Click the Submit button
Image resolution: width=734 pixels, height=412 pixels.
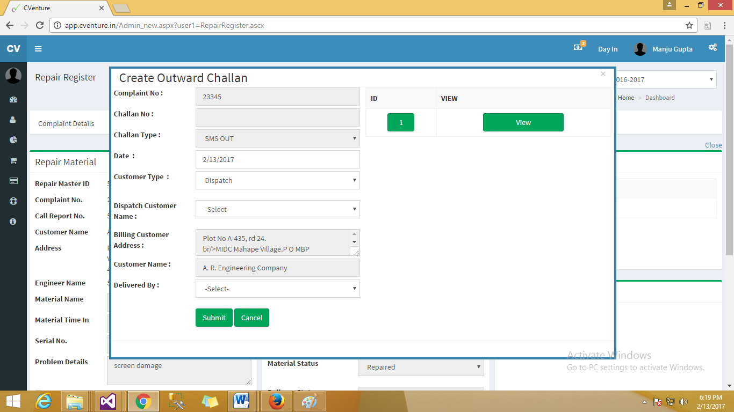coord(214,318)
